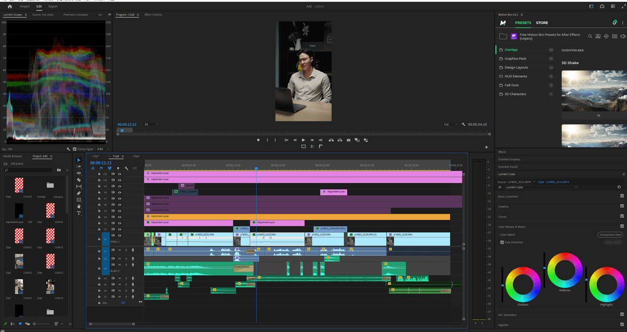Start playback in the Program monitor
Image resolution: width=627 pixels, height=332 pixels.
pyautogui.click(x=303, y=140)
